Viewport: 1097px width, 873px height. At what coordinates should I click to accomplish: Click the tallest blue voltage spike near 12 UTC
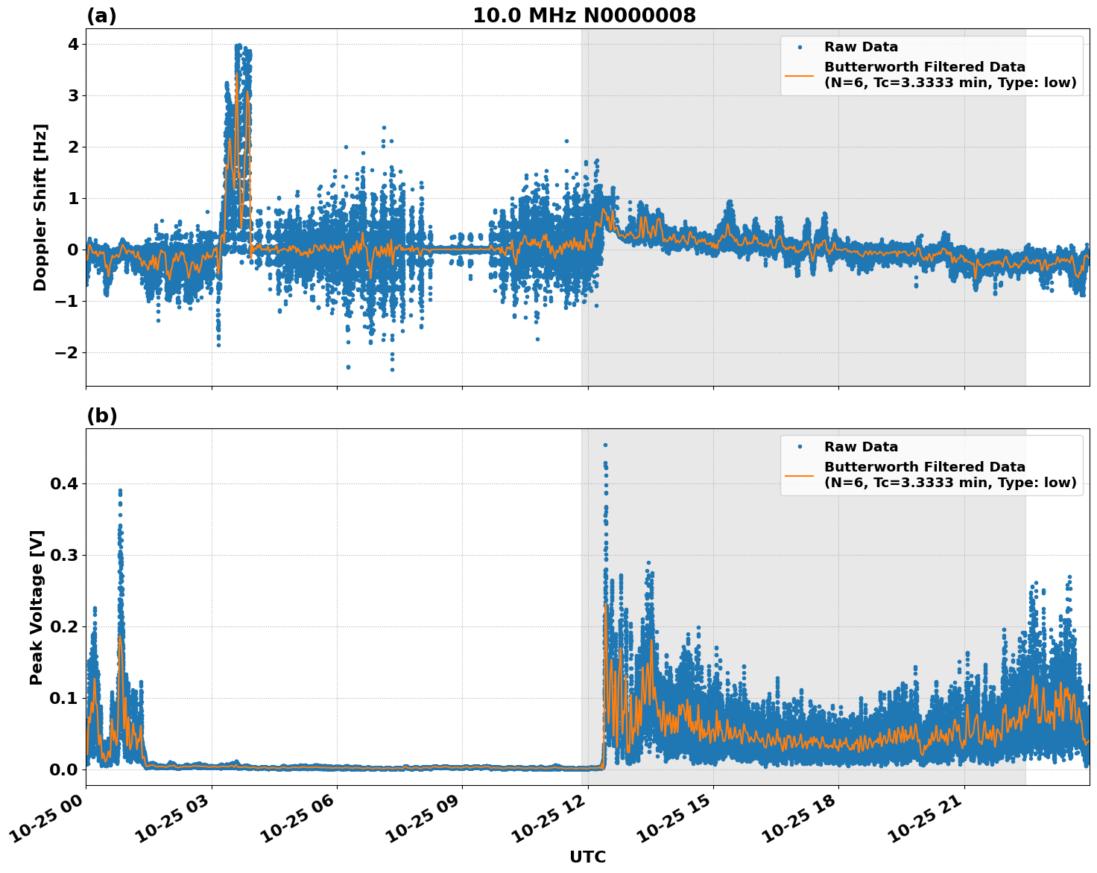pyautogui.click(x=604, y=445)
